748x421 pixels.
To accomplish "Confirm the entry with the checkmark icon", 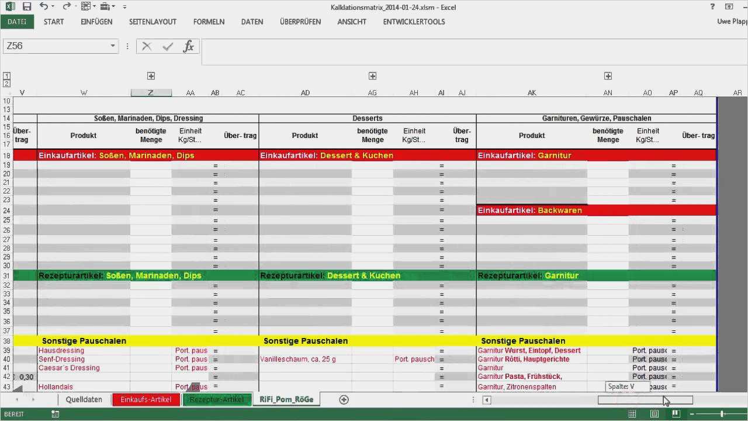I will [x=168, y=46].
